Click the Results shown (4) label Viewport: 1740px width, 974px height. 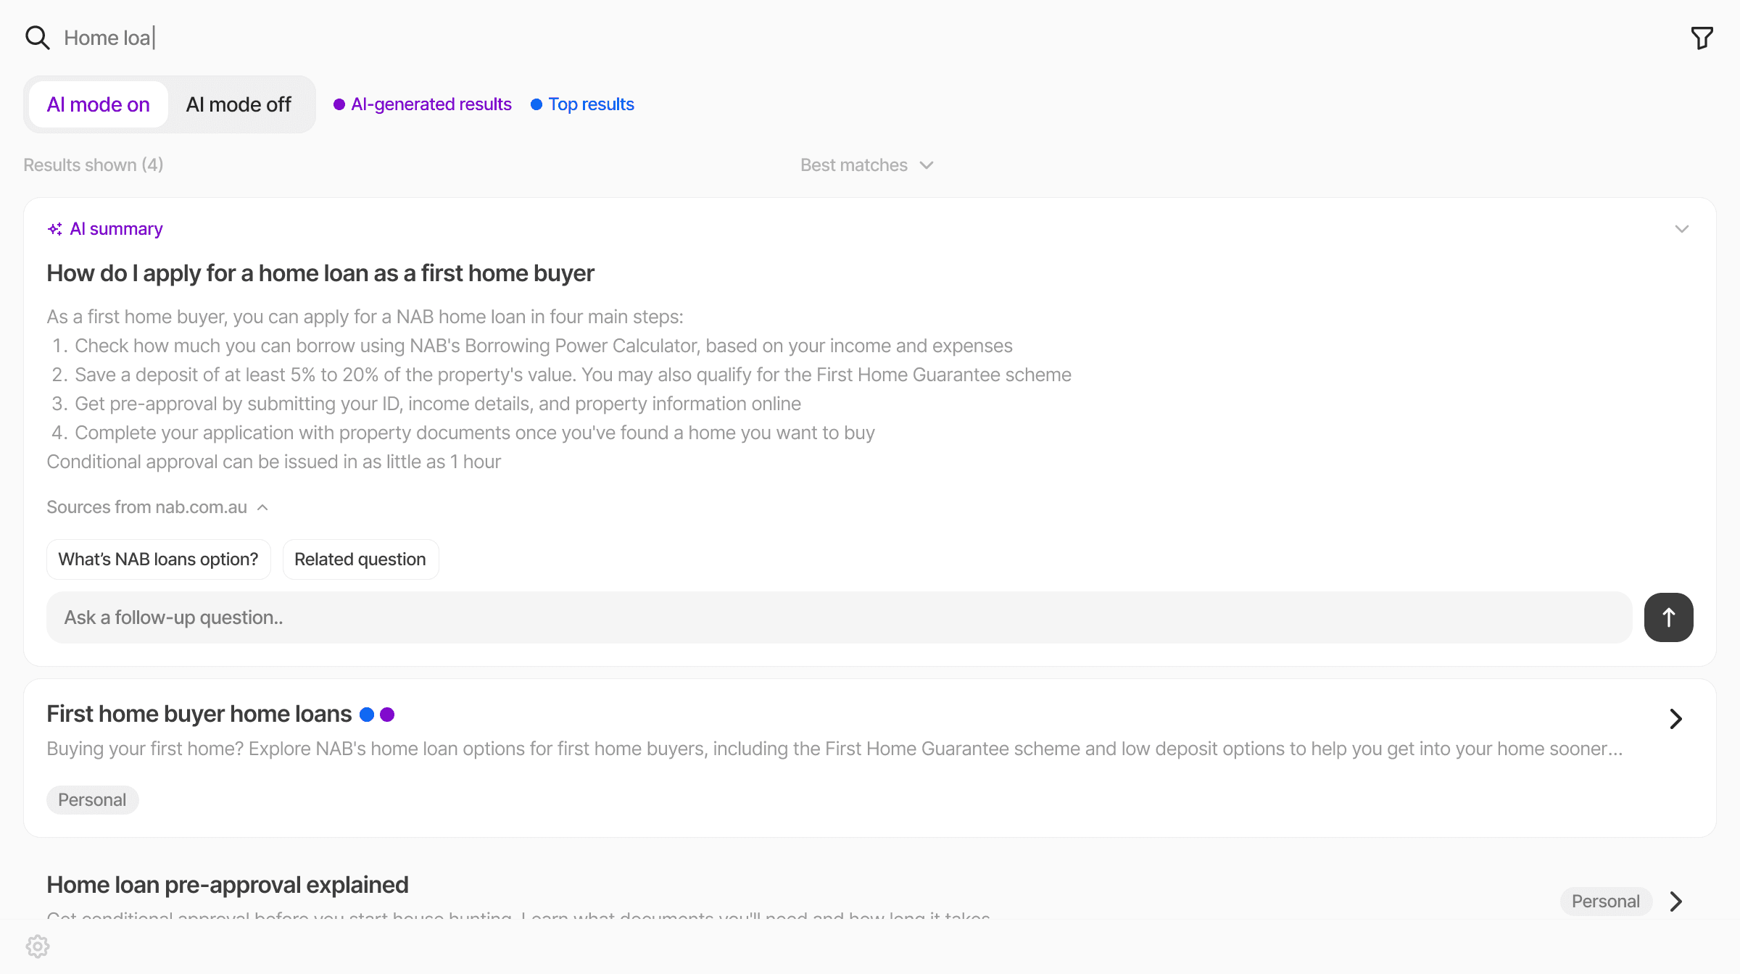(94, 165)
